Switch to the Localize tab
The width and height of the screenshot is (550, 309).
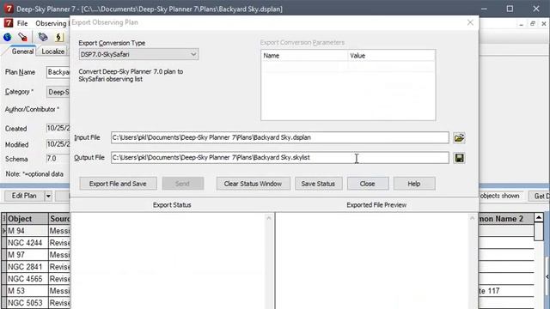(x=53, y=51)
